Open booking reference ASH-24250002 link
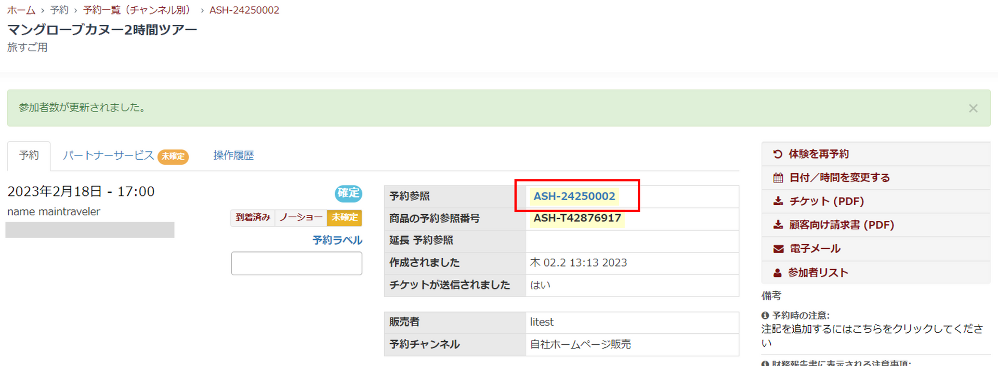Screen dimensions: 998x366 [x=574, y=196]
